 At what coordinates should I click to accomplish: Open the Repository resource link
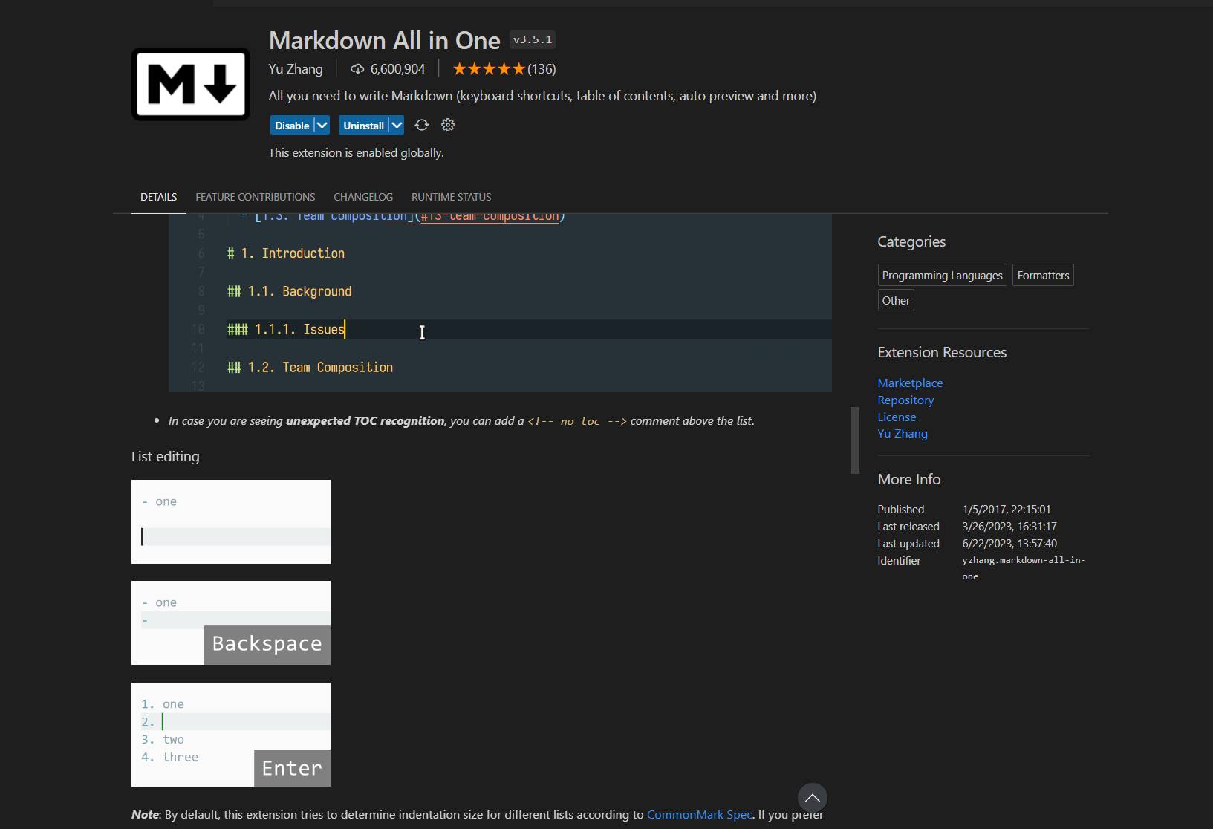905,400
